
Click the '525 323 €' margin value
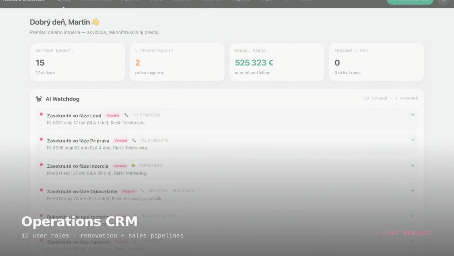point(254,63)
